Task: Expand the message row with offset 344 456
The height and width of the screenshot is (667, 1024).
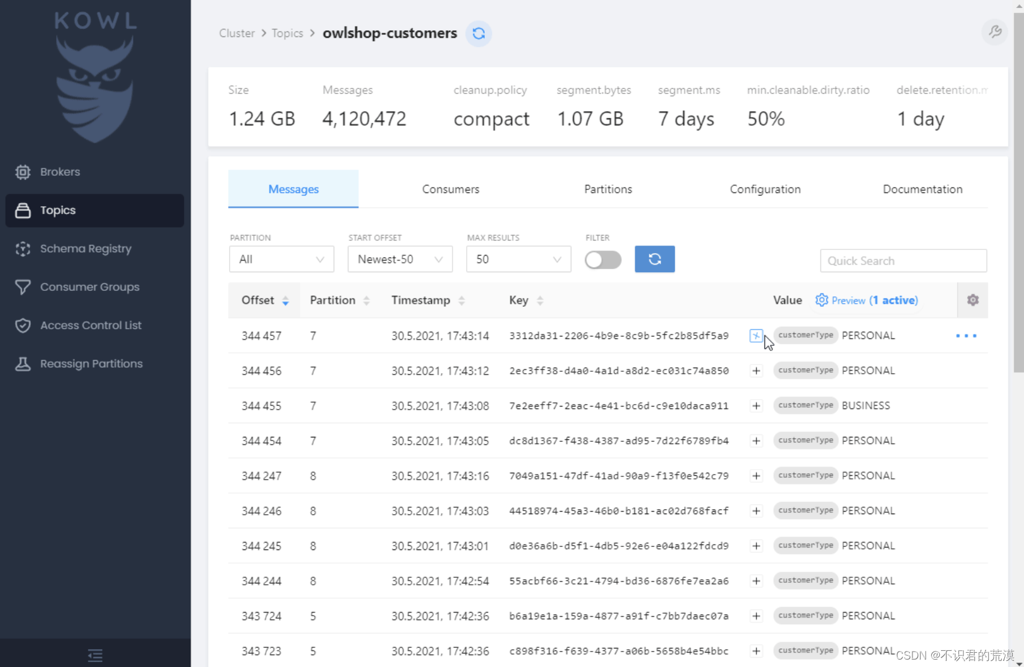Action: click(x=756, y=371)
